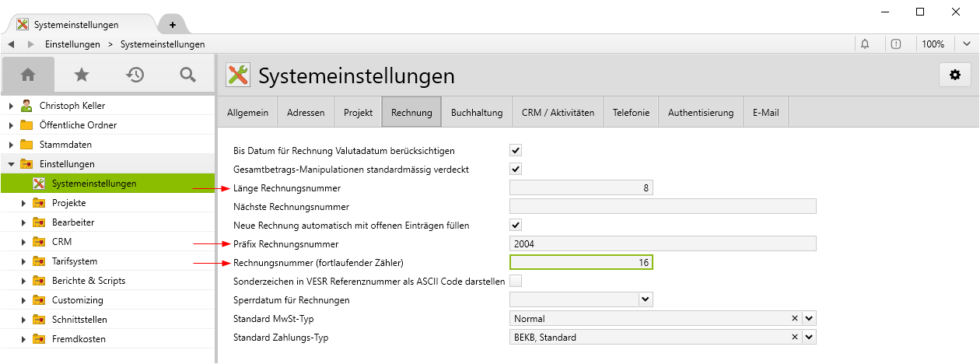Open the zoom level 100% dropdown
980x364 pixels.
[x=965, y=44]
